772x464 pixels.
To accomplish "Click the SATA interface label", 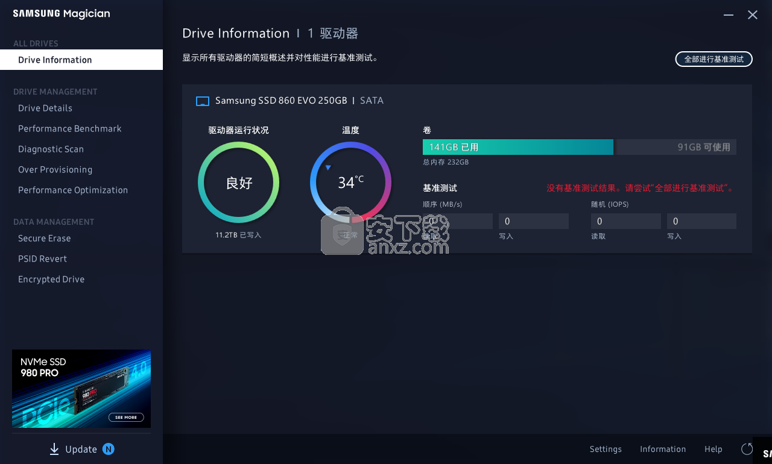I will tap(372, 101).
